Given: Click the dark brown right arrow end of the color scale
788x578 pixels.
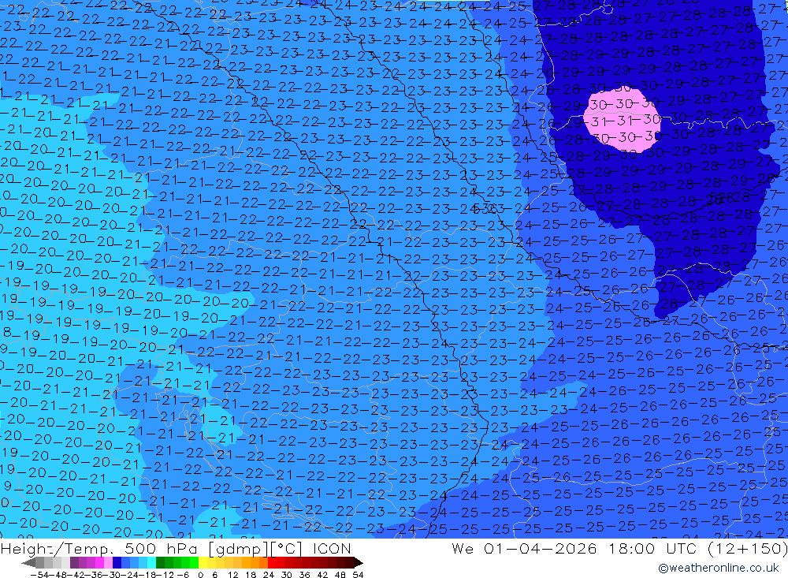Looking at the screenshot, I should click(359, 562).
